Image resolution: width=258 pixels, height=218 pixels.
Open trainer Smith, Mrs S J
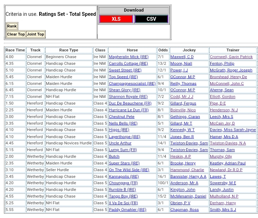click(223, 210)
